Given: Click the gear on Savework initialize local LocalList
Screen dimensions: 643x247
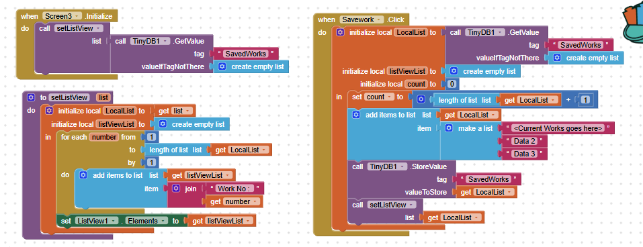Looking at the screenshot, I should [x=340, y=32].
